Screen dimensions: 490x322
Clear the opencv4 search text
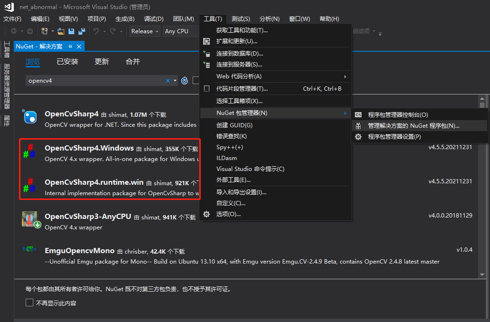pyautogui.click(x=168, y=81)
